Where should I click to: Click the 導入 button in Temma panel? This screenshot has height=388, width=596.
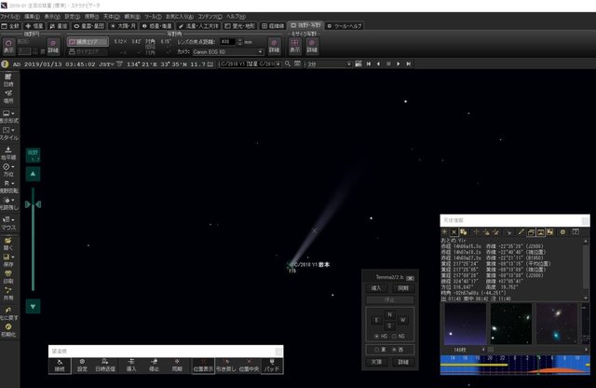[376, 288]
